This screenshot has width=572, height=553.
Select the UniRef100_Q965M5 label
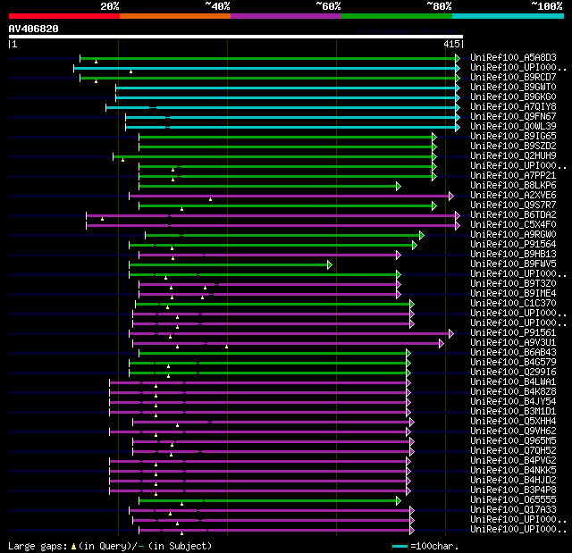(513, 441)
